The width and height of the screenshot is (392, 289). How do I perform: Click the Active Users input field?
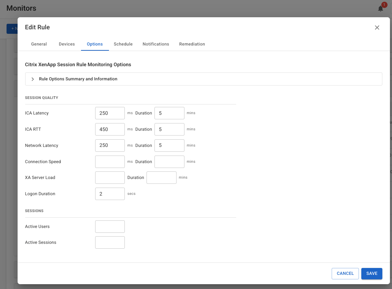pos(110,227)
